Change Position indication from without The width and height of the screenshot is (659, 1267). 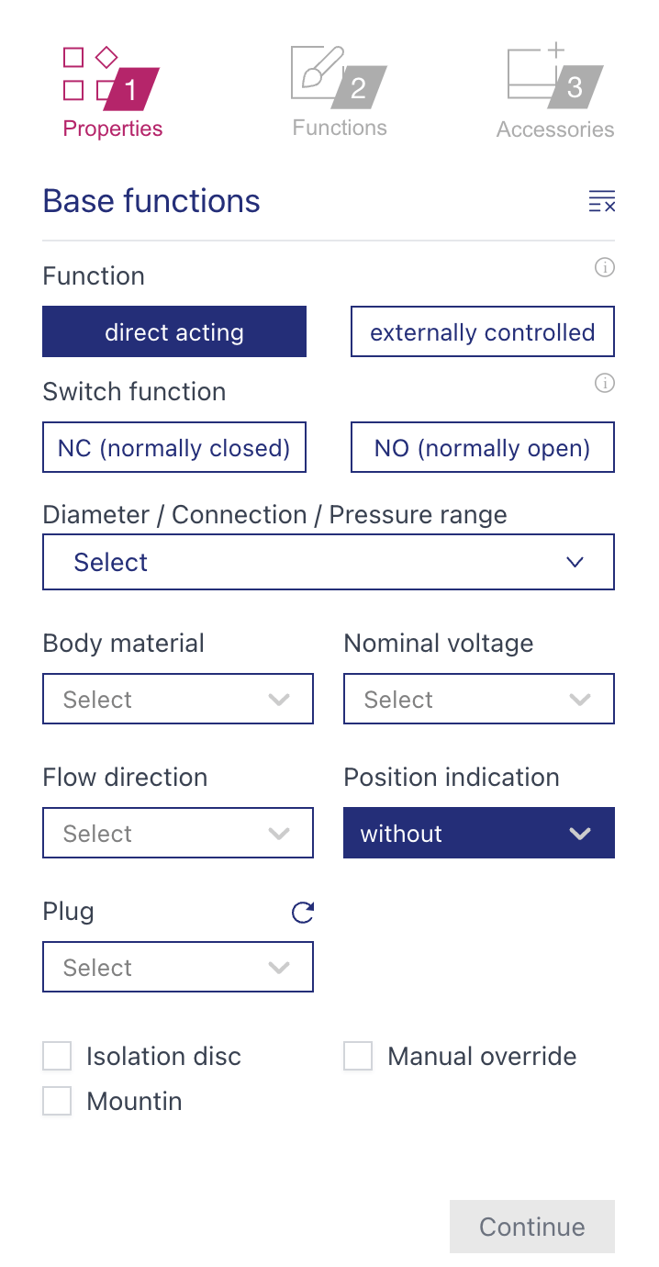(x=478, y=833)
